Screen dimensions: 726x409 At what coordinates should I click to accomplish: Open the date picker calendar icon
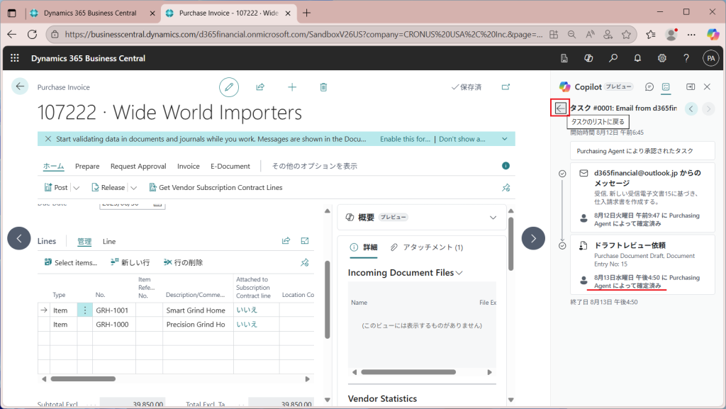[x=157, y=203]
